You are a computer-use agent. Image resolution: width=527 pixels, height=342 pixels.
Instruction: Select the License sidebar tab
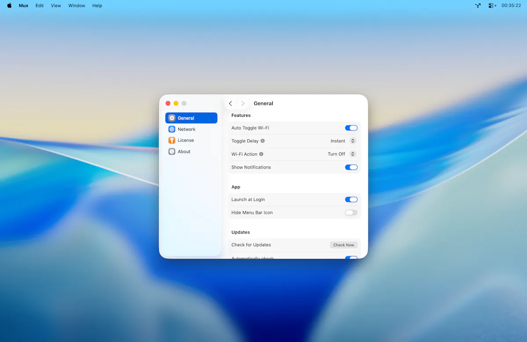pos(191,140)
